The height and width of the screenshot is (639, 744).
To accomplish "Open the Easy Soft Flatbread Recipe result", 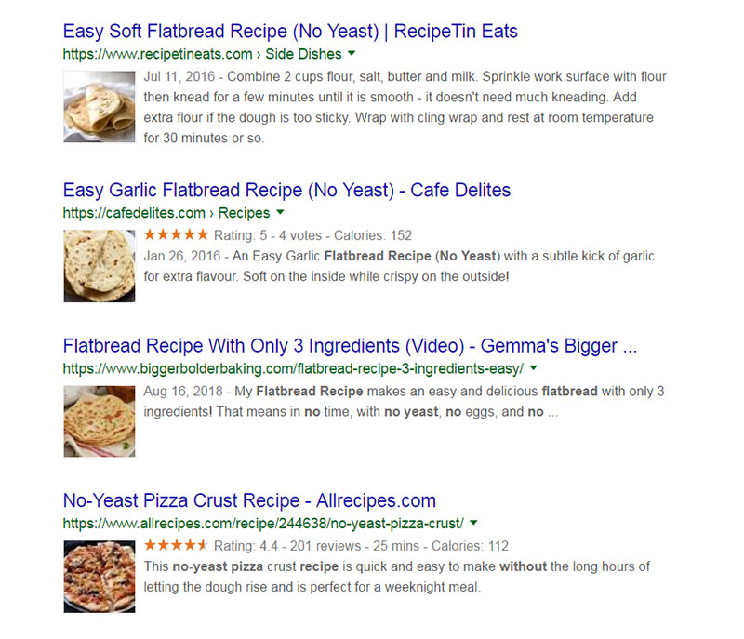I will [x=290, y=32].
